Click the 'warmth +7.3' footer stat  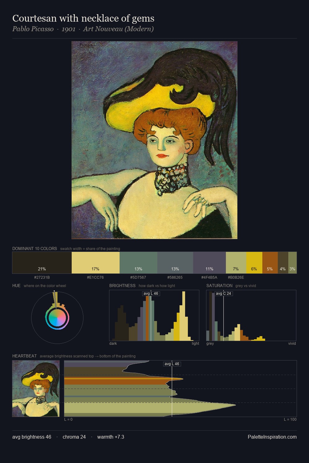click(111, 437)
